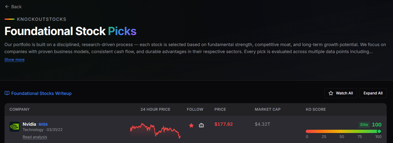Open the book icon beside Foundational Stocks Writeup
Viewport: 393px width, 143px height.
(7, 93)
